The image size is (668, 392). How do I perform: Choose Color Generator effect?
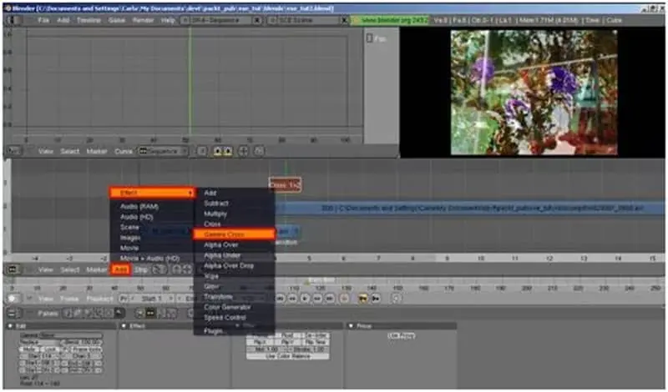227,307
